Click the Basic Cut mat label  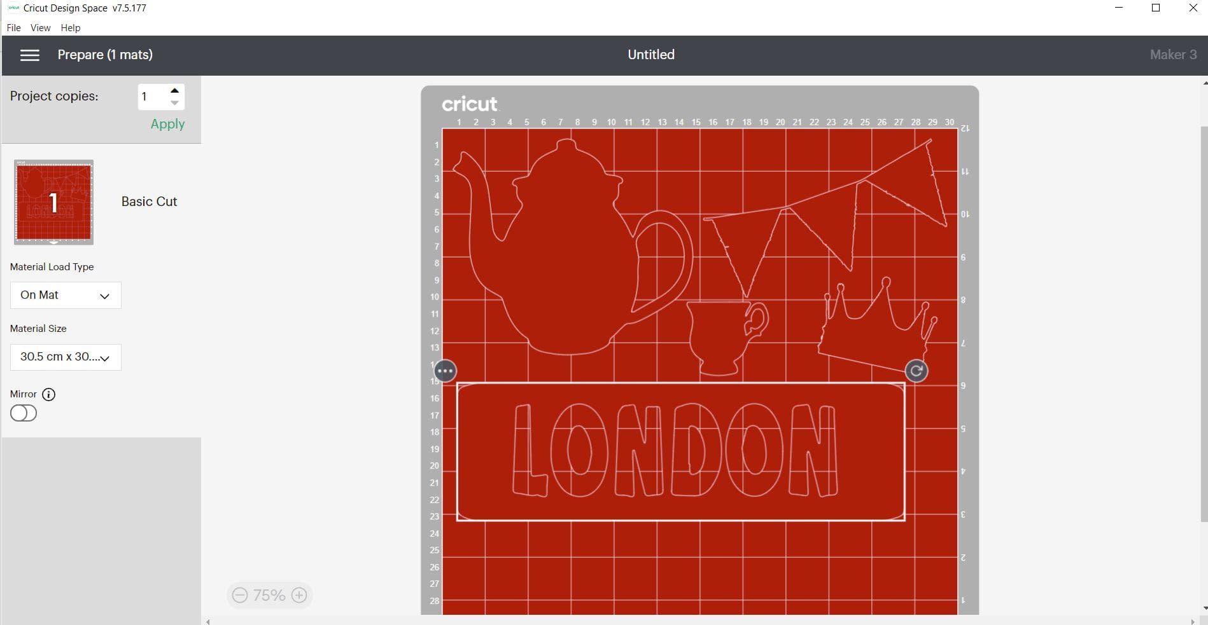[149, 202]
